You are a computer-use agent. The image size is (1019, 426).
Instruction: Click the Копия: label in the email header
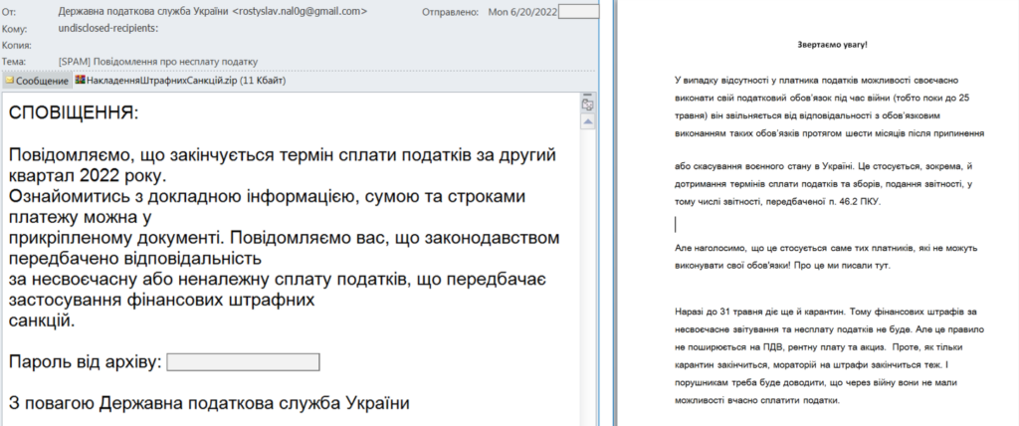click(x=17, y=46)
